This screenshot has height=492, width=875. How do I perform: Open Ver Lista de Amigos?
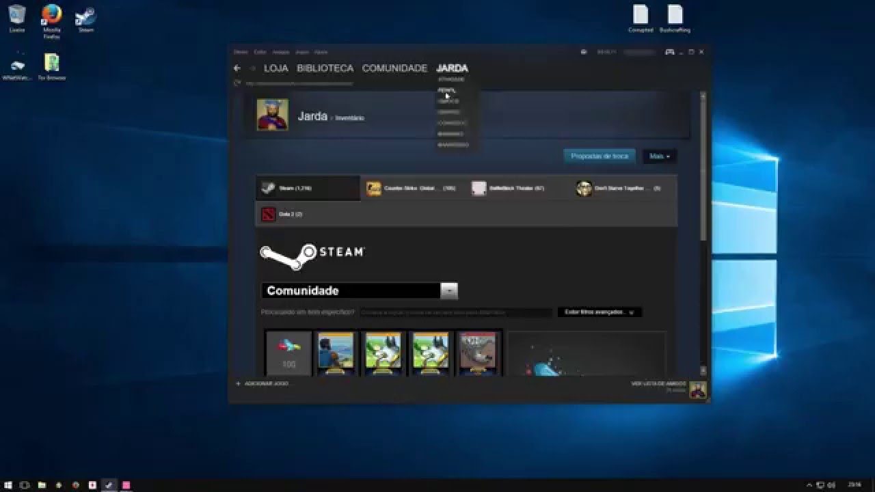pos(658,384)
